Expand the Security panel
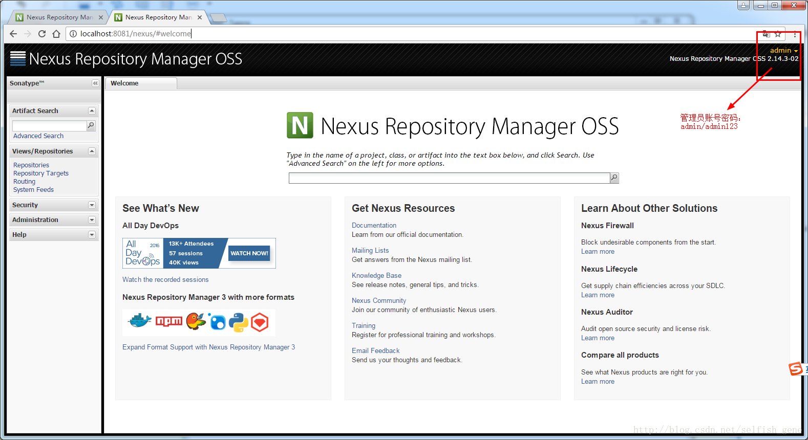The height and width of the screenshot is (440, 808). pyautogui.click(x=92, y=205)
